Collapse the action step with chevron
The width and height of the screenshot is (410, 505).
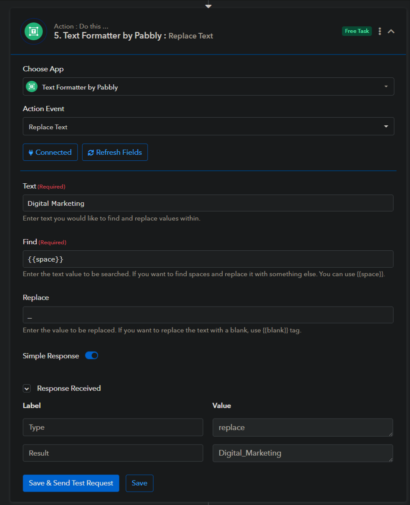point(391,31)
